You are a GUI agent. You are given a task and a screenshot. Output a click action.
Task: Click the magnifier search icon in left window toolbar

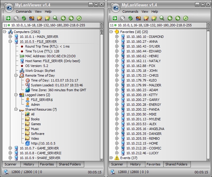[x=55, y=18]
